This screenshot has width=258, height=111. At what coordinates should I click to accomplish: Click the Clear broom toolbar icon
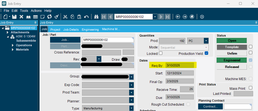[x=57, y=17]
